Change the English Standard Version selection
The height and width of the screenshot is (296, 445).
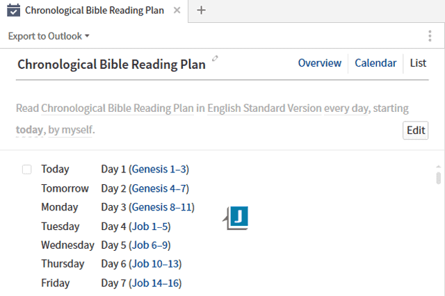(264, 108)
